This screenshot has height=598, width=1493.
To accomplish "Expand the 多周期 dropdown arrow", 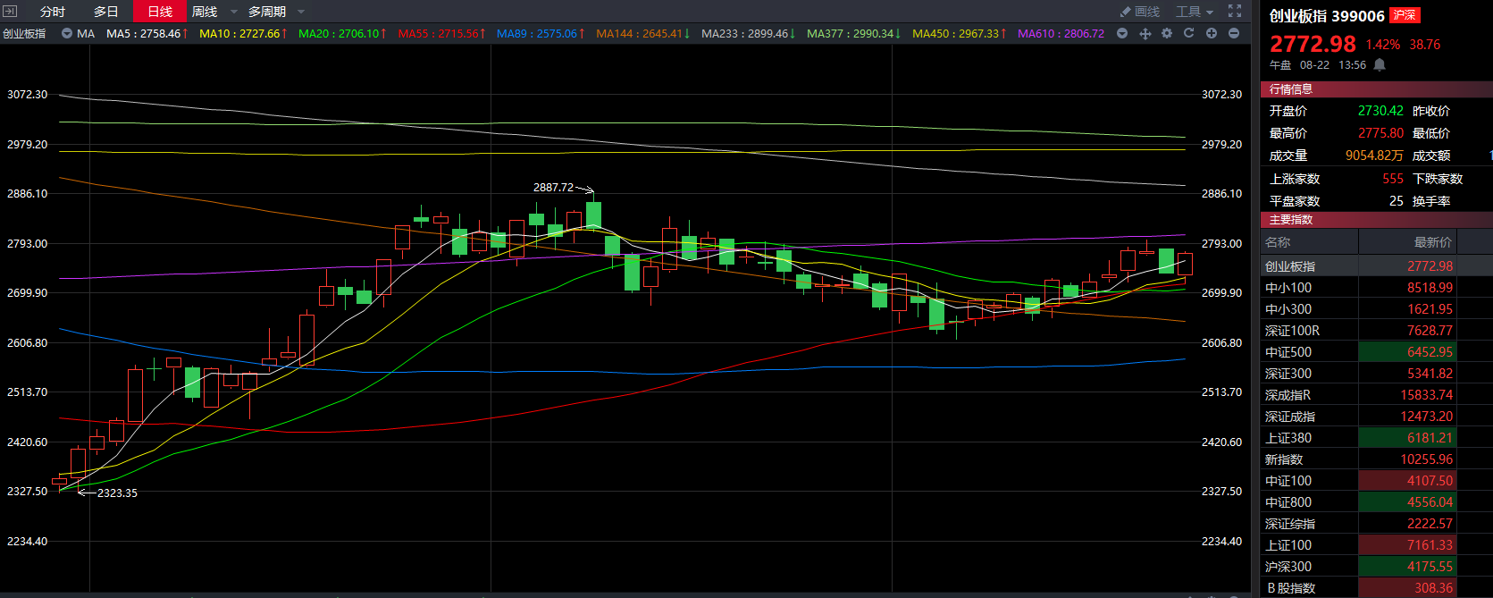I will [301, 12].
